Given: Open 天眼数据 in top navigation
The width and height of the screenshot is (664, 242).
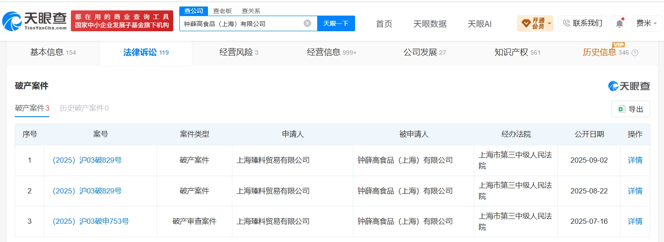Looking at the screenshot, I should tap(430, 24).
